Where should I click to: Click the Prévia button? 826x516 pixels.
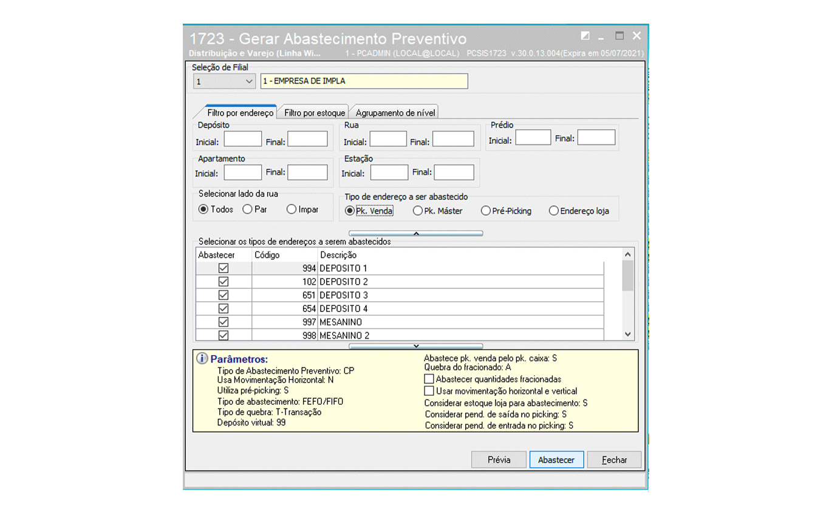pos(499,460)
